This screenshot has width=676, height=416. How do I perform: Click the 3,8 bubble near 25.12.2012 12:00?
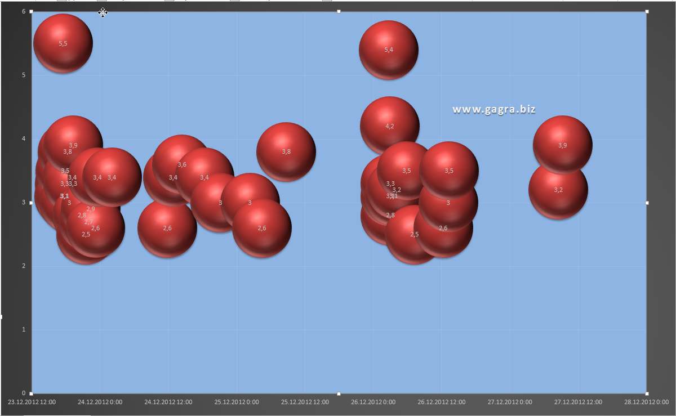(286, 151)
